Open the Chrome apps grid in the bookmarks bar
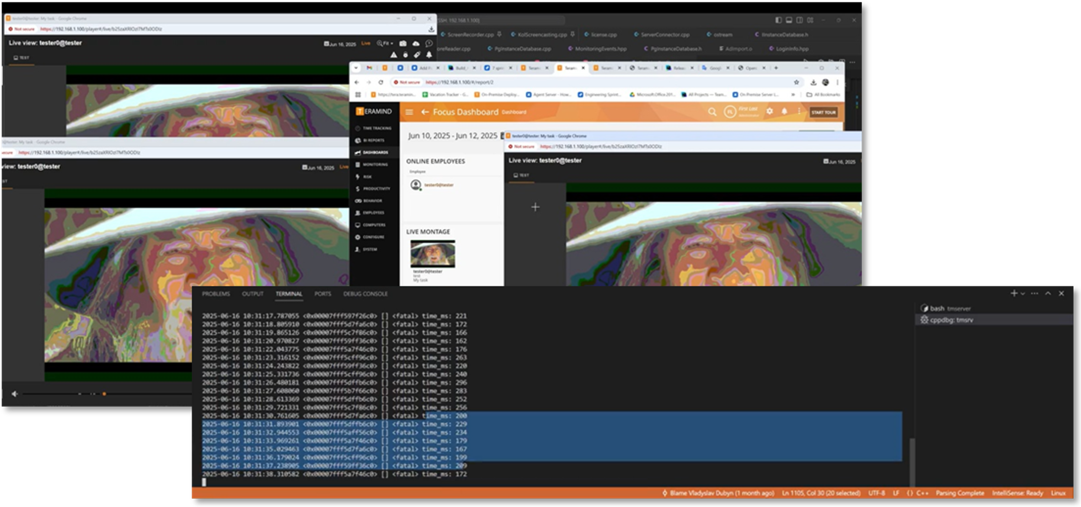 [x=358, y=95]
